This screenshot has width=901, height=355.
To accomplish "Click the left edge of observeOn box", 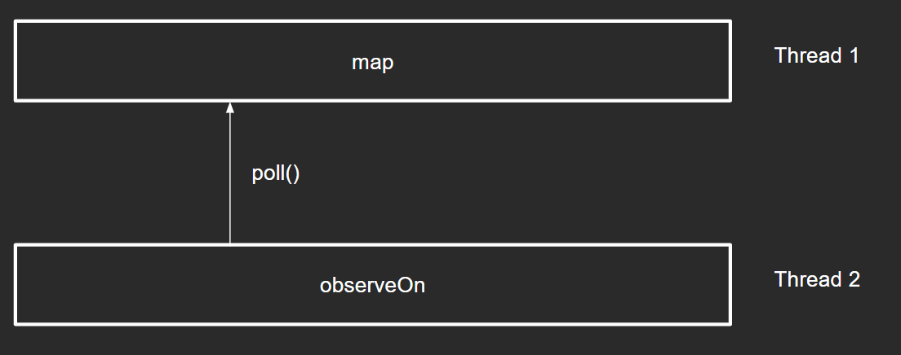I will (16, 285).
